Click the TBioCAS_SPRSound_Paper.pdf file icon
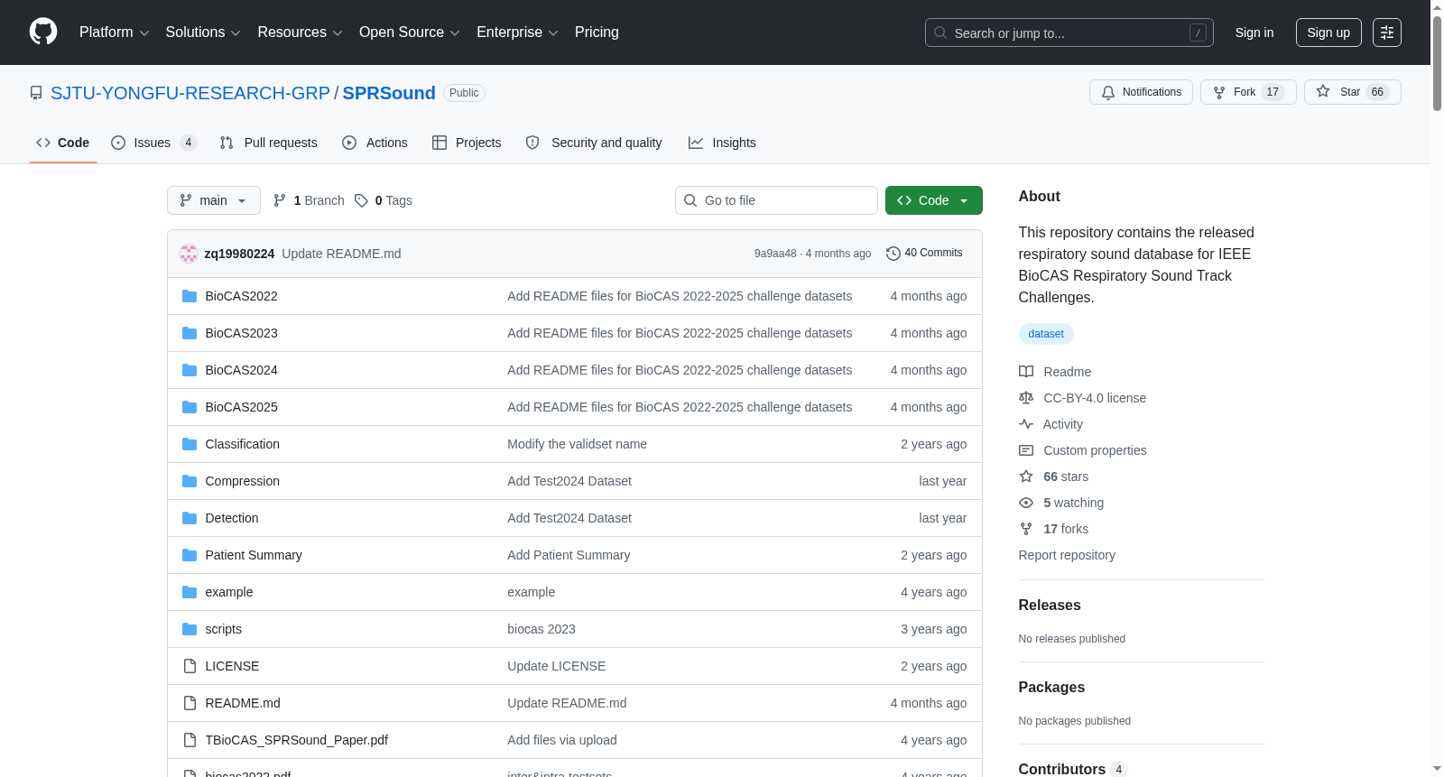1444x777 pixels. click(190, 740)
